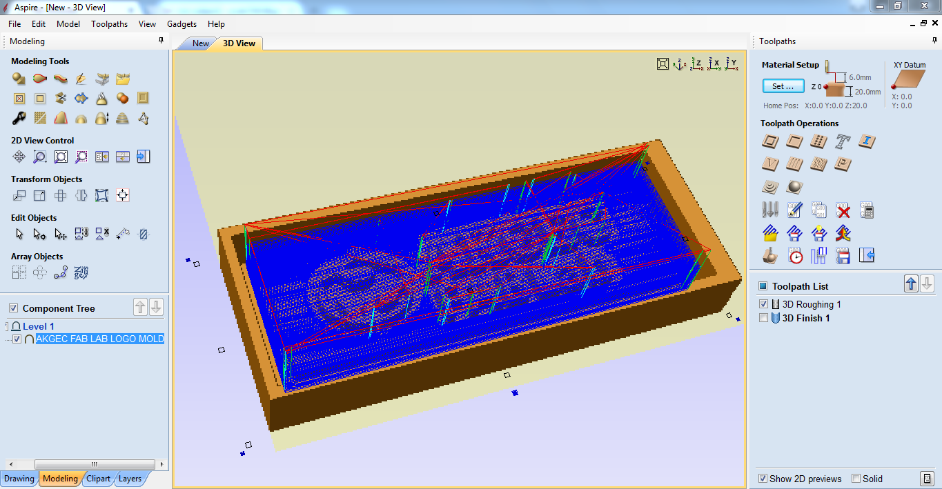The width and height of the screenshot is (942, 489).
Task: Check the 3D Finish 1 toolpath checkbox
Action: pyautogui.click(x=763, y=318)
